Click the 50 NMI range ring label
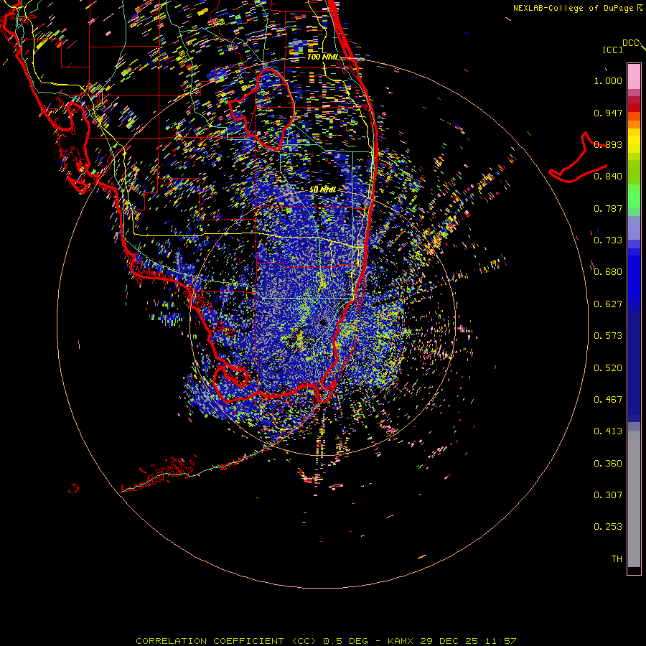 pyautogui.click(x=322, y=189)
